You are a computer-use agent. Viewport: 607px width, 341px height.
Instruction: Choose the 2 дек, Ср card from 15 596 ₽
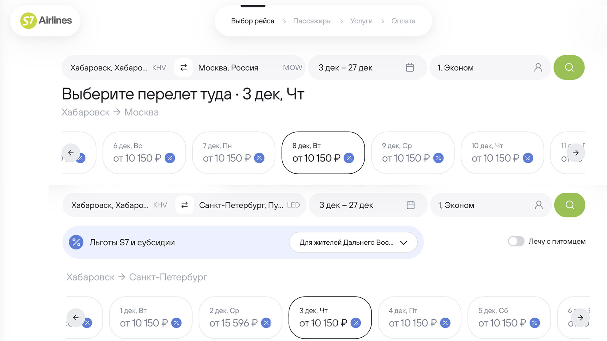coord(240,318)
